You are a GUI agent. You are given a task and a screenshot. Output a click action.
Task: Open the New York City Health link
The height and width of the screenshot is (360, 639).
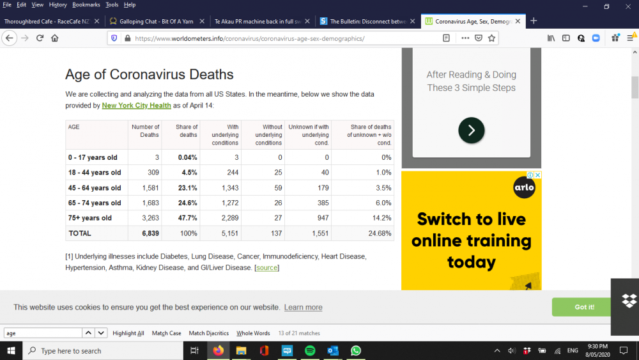(136, 106)
